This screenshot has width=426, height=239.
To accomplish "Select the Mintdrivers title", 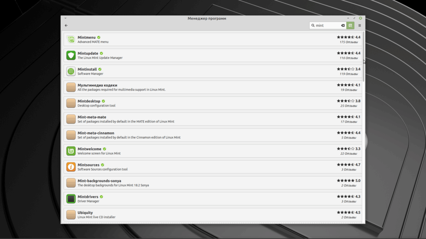I will coord(88,197).
